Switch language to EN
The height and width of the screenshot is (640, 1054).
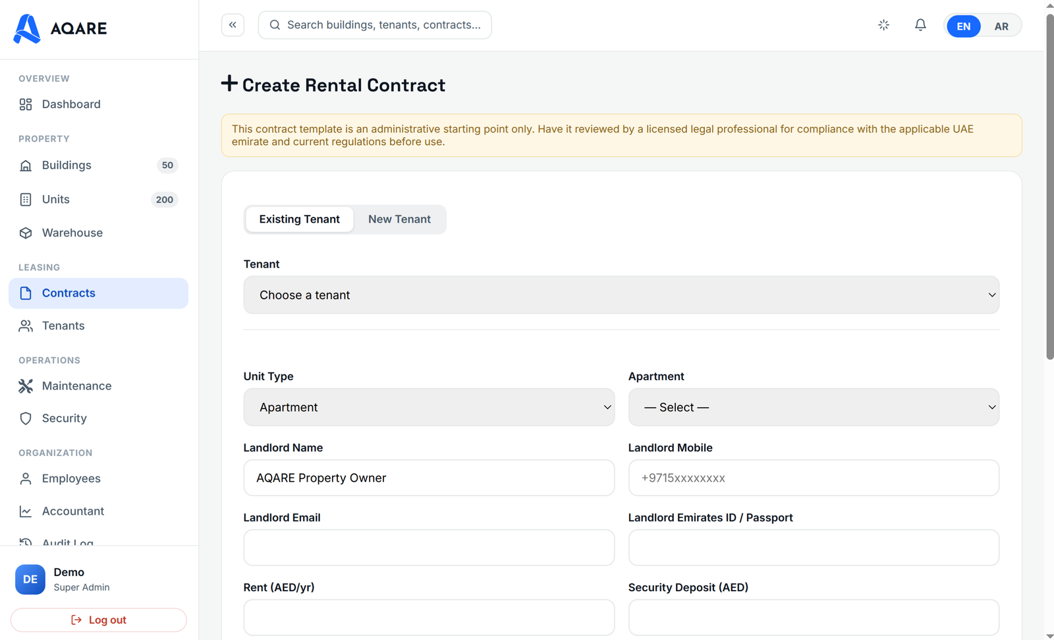coord(963,26)
